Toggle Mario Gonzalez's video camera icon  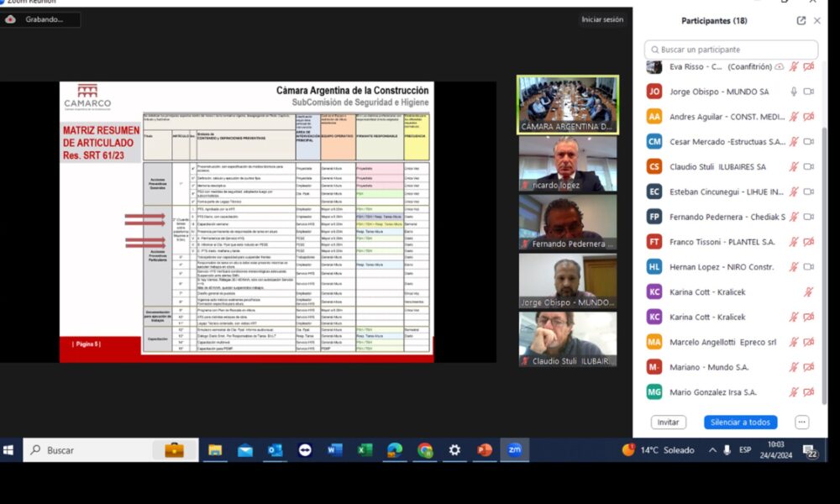click(x=809, y=392)
